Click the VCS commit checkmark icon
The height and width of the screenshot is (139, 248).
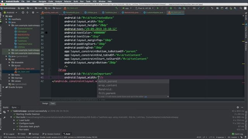pos(203,8)
